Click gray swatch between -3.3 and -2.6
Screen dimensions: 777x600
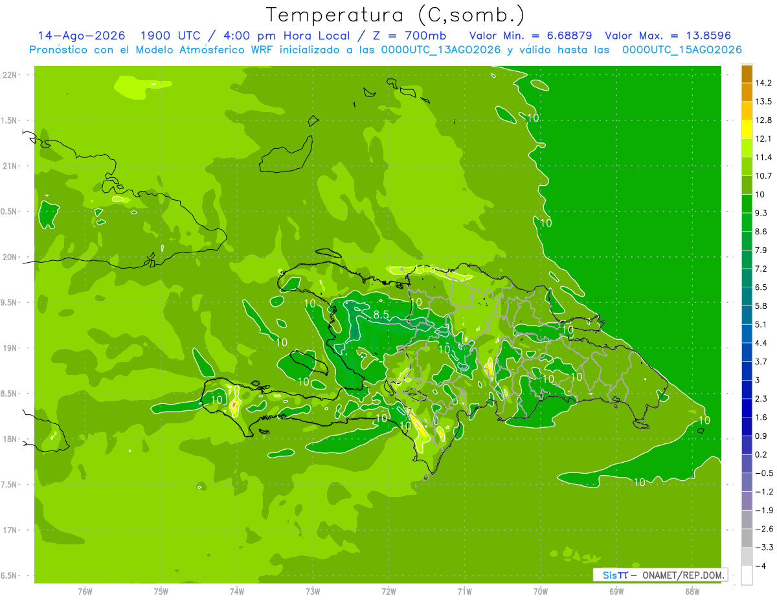click(747, 538)
